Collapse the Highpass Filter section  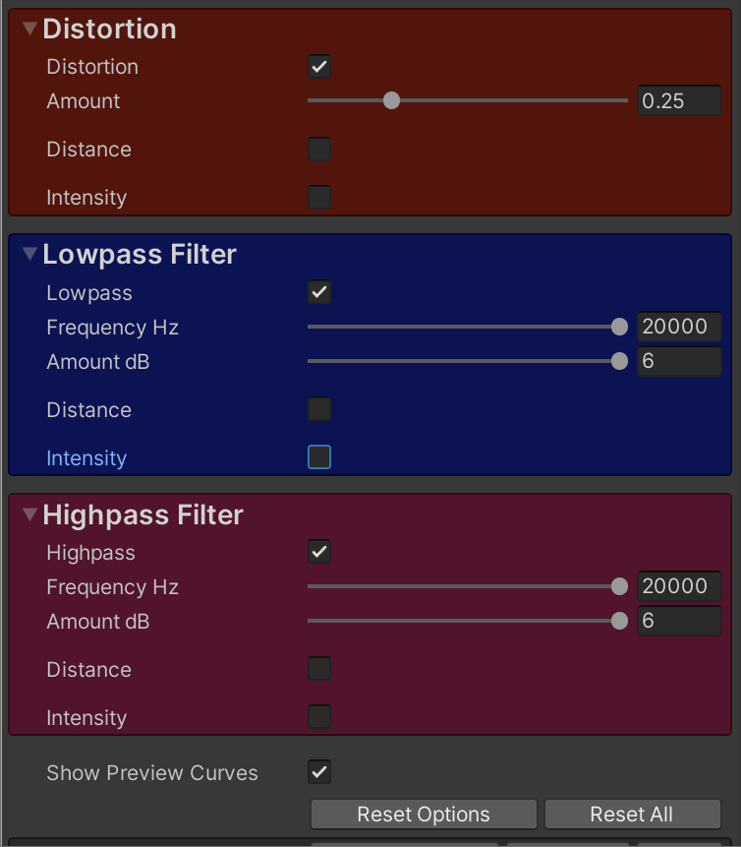tap(29, 514)
